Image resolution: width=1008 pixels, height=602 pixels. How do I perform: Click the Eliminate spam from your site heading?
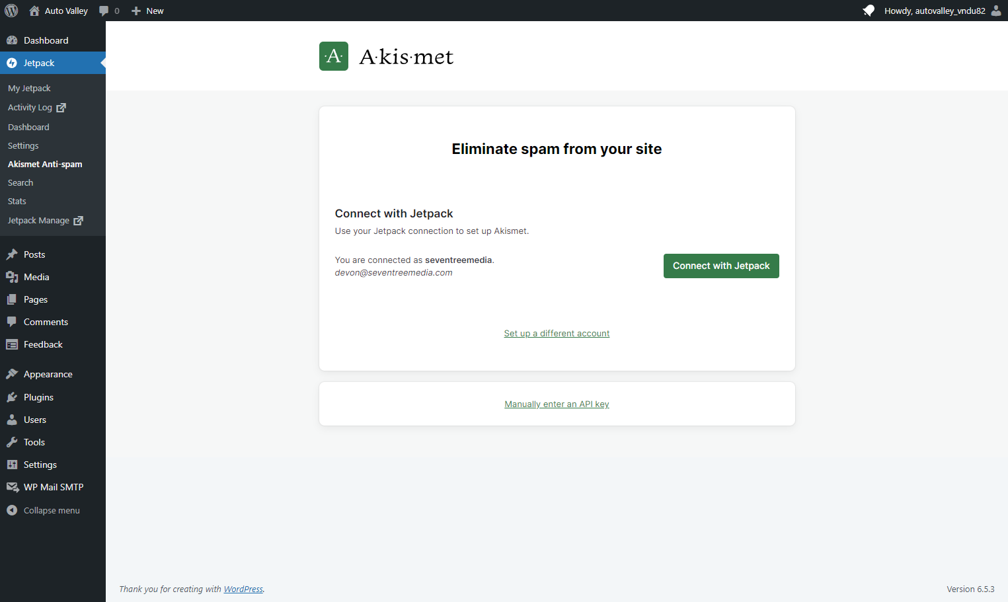557,149
